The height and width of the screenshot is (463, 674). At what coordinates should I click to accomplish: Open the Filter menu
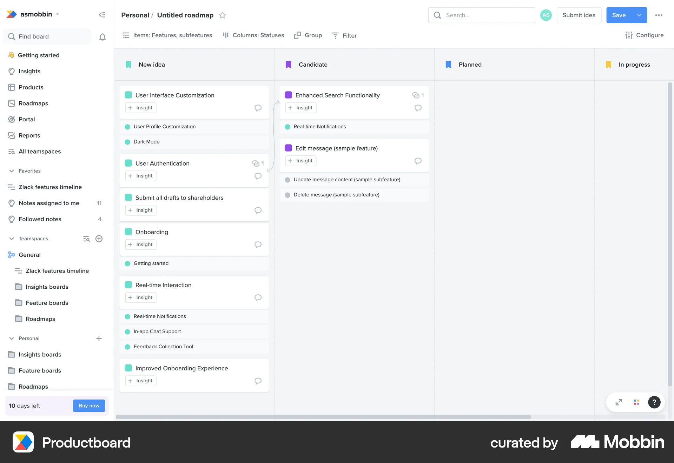click(x=344, y=35)
